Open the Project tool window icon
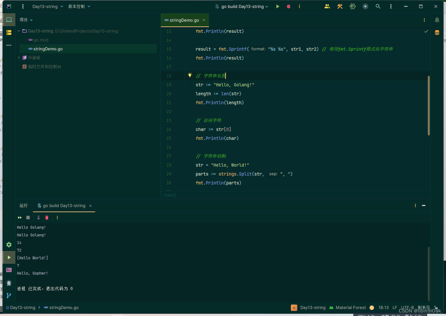This screenshot has width=446, height=316. pos(9,20)
